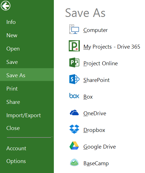145x173 pixels.
Task: Click the OneDrive cloud icon
Action: pyautogui.click(x=74, y=112)
